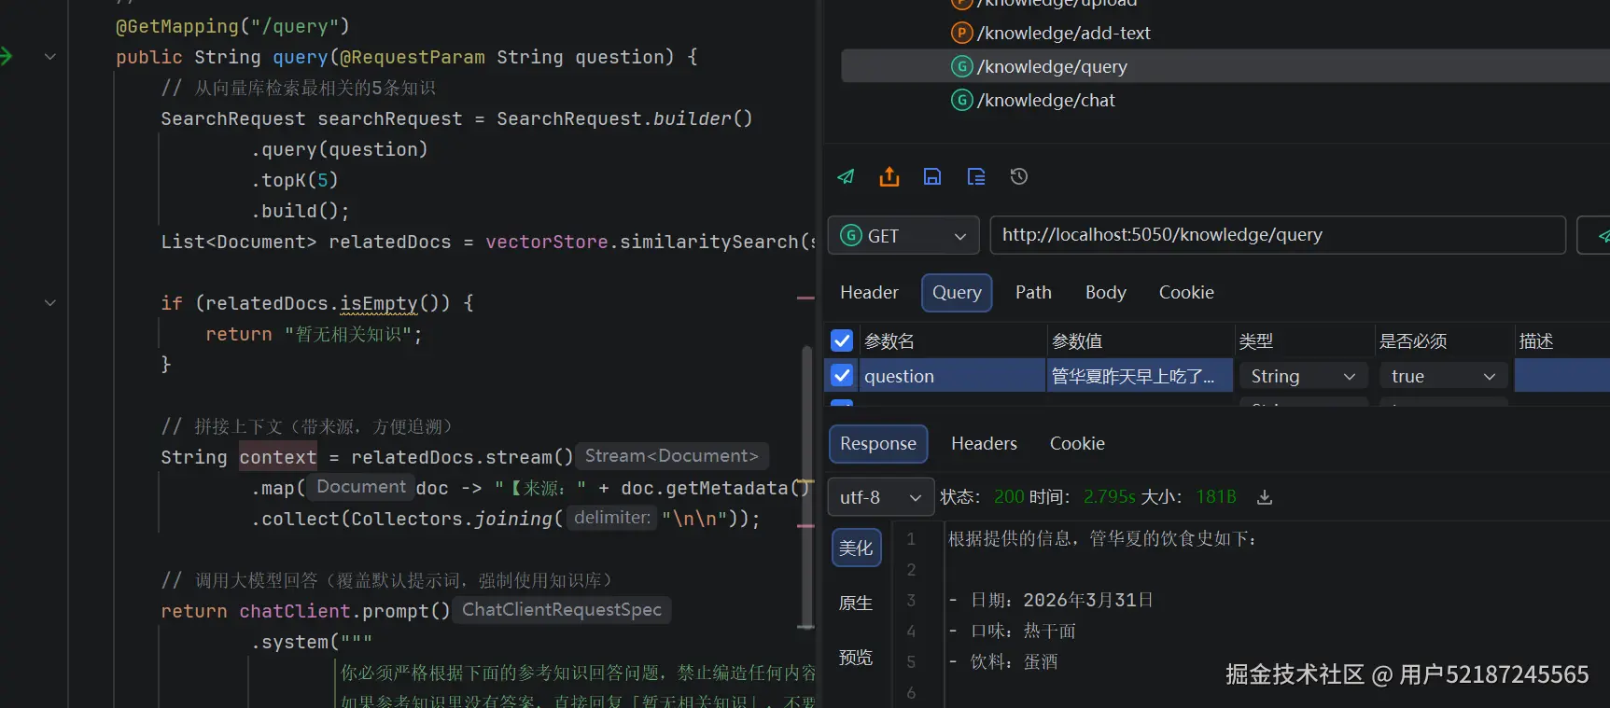The width and height of the screenshot is (1610, 708).
Task: Click the 预览 preview button
Action: pos(856,657)
